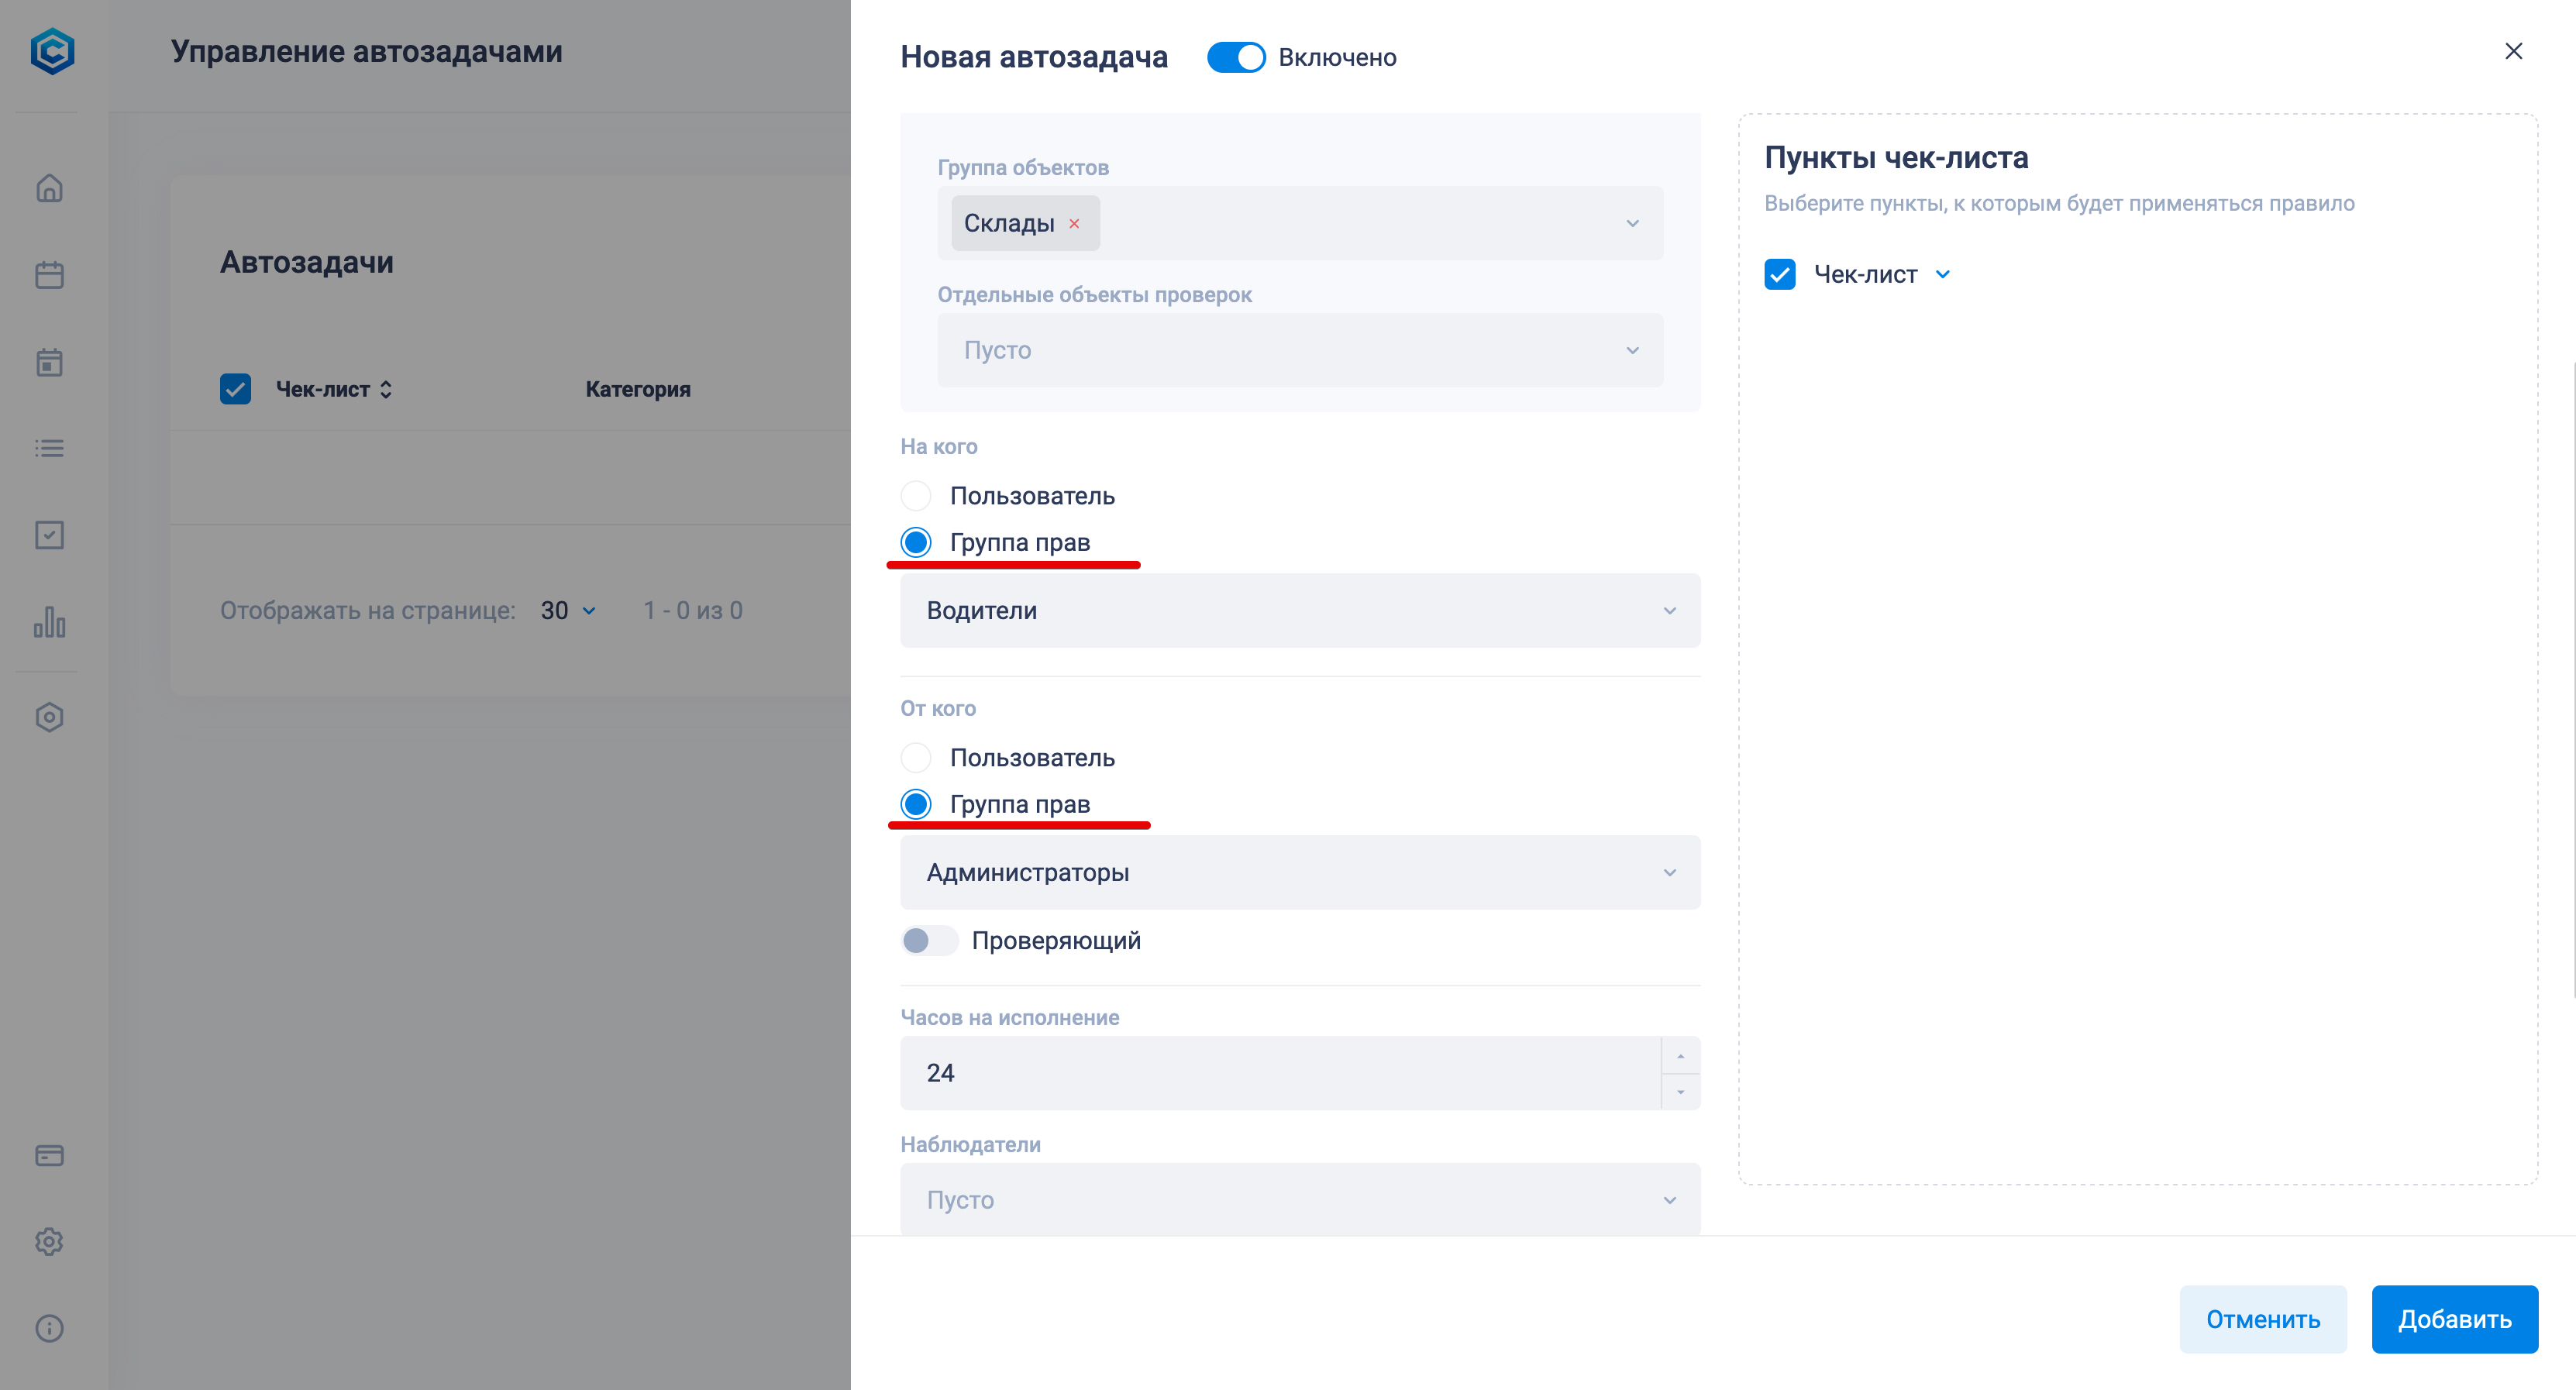Screen dimensions: 2576x1390
Task: Click the app logo in the sidebar
Action: click(x=52, y=50)
